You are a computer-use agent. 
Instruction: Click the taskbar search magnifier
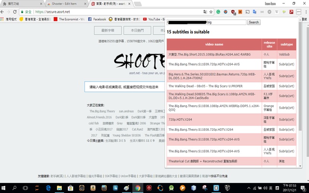(x=14, y=188)
